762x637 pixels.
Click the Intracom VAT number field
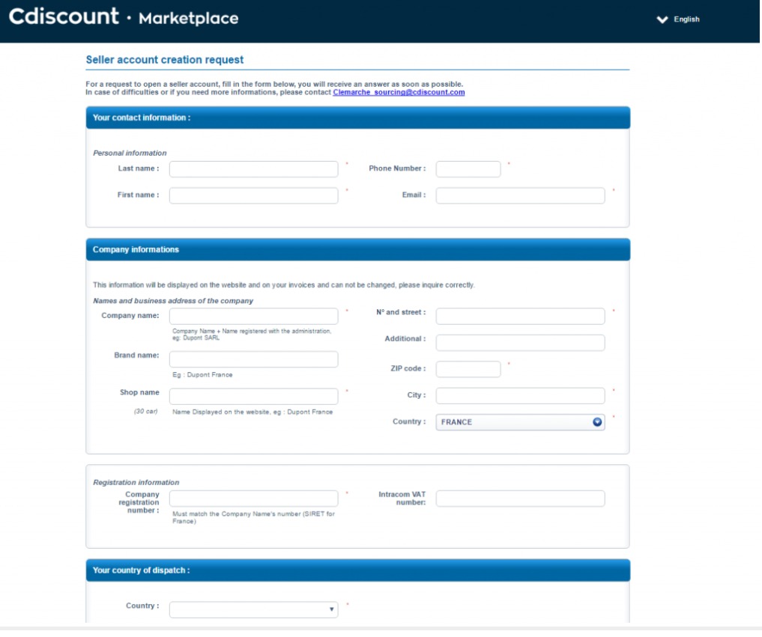tap(520, 499)
